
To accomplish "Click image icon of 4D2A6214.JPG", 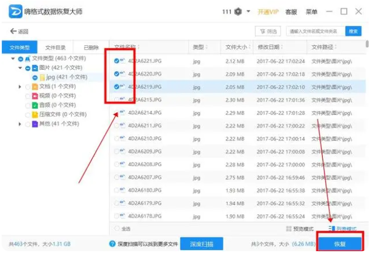I will pos(123,112).
